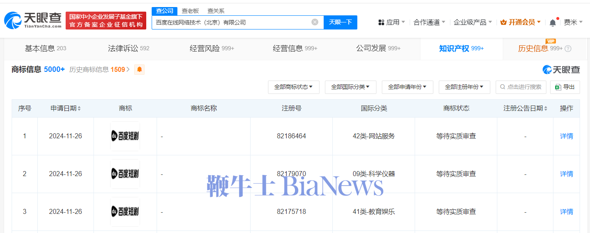Click the trademark search input field
The image size is (590, 233).
click(521, 87)
